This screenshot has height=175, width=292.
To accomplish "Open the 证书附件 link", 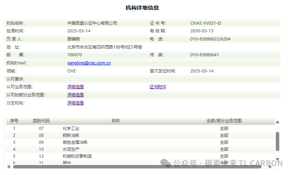I will [158, 87].
